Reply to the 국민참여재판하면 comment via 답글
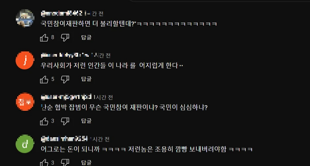 tap(86, 37)
